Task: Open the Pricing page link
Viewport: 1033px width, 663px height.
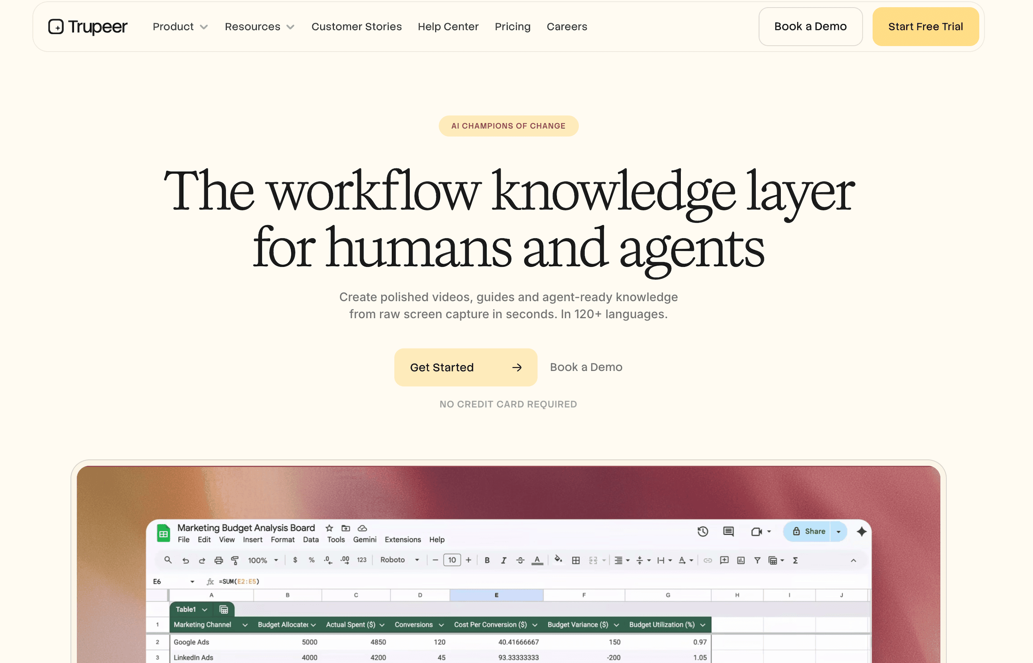Action: click(512, 27)
